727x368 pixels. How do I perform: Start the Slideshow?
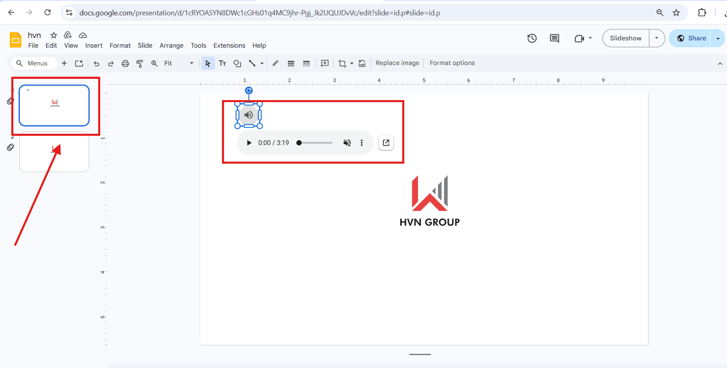tap(626, 38)
